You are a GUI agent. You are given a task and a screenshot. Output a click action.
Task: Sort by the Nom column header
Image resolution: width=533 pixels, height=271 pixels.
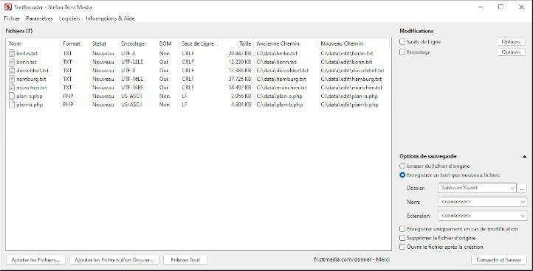coord(33,43)
